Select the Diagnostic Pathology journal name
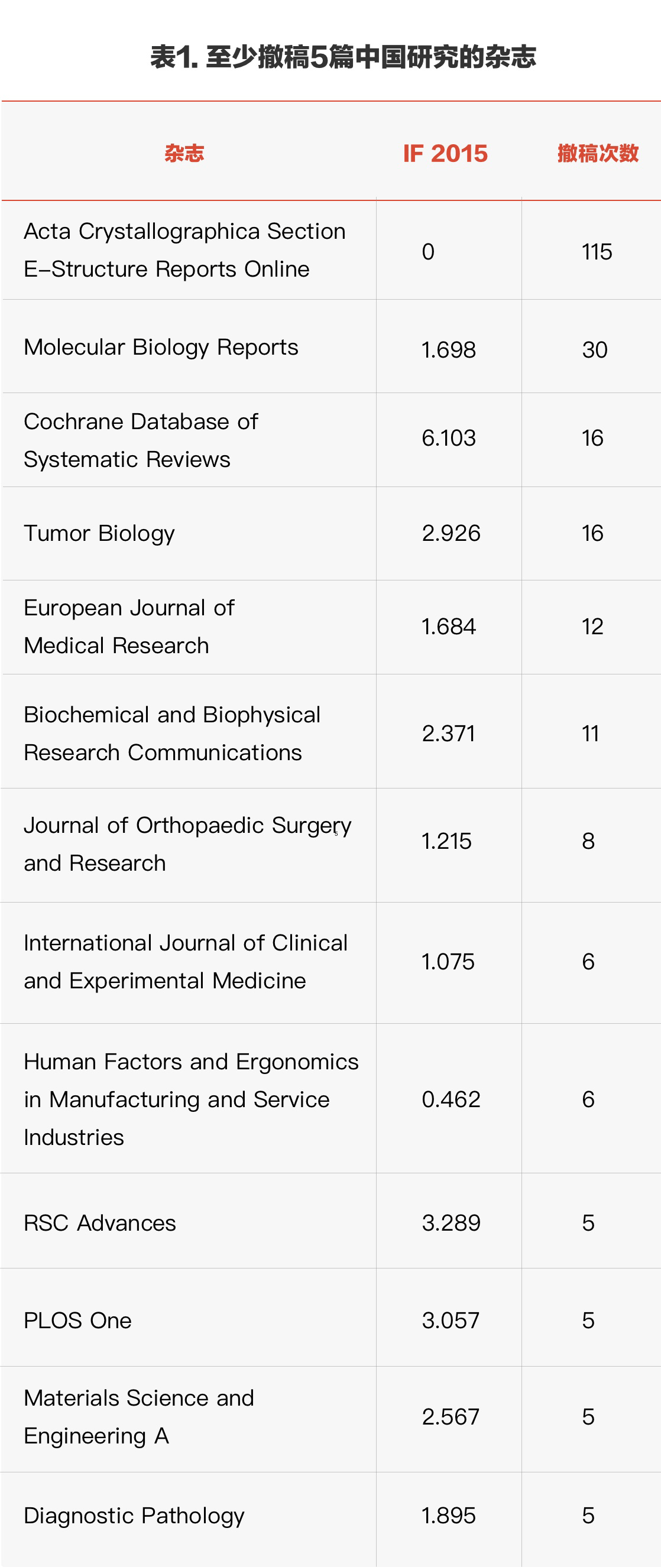The width and height of the screenshot is (661, 1567). tap(134, 1516)
